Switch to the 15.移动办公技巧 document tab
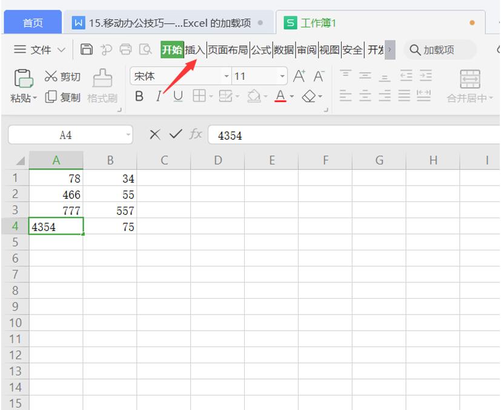 [168, 22]
